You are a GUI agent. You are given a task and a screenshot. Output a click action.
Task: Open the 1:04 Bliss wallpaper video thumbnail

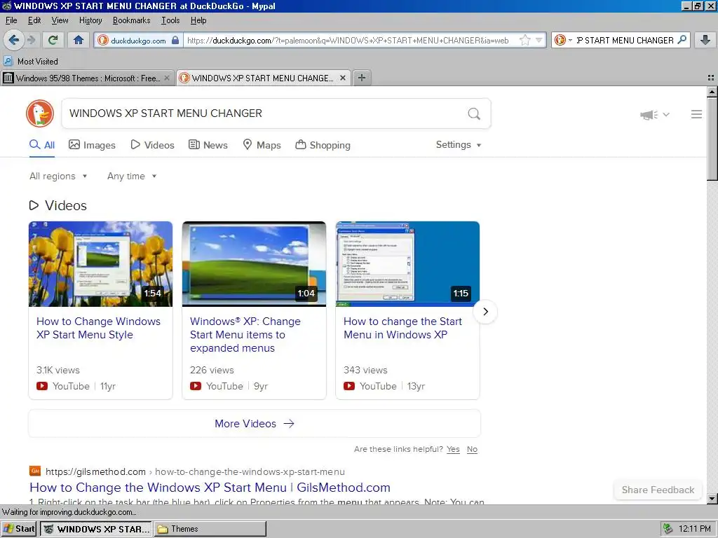click(x=254, y=264)
